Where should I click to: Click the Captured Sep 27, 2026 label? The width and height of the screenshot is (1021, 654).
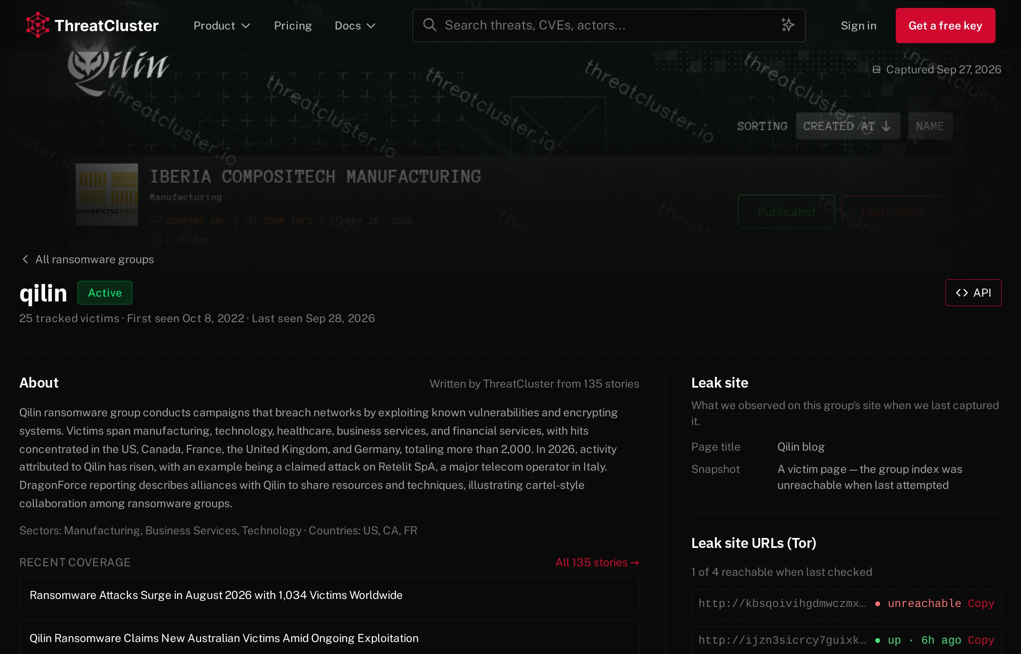coord(943,69)
